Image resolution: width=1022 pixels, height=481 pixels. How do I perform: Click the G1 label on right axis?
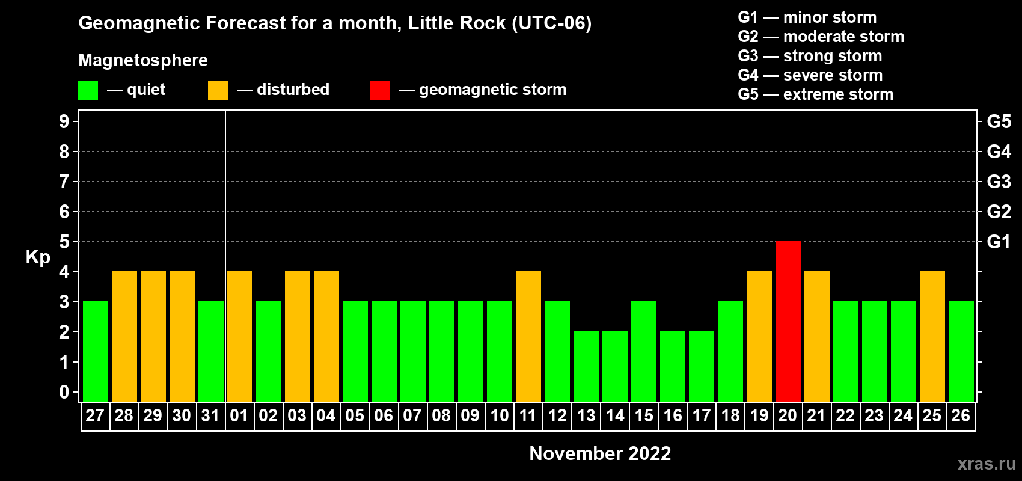[999, 242]
